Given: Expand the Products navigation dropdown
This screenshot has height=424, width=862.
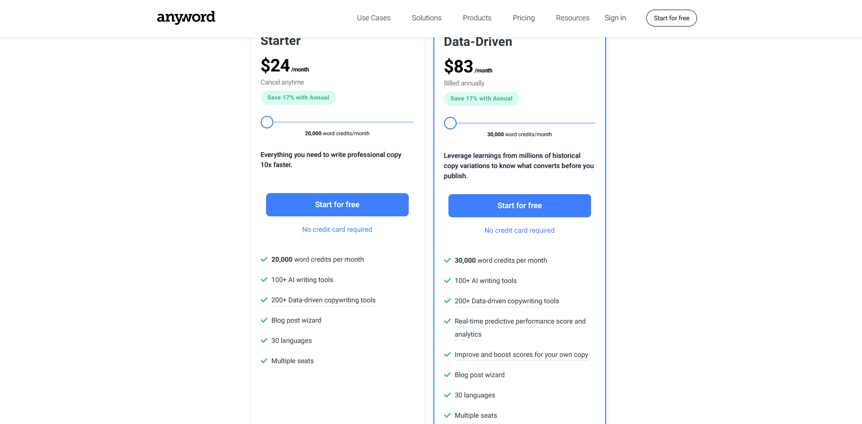Looking at the screenshot, I should click(x=477, y=18).
